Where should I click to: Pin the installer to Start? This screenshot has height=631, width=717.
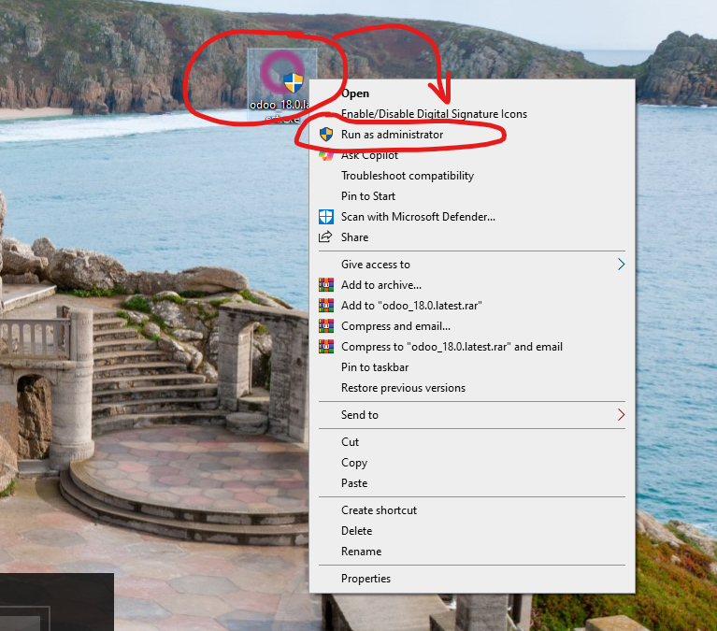click(x=368, y=196)
